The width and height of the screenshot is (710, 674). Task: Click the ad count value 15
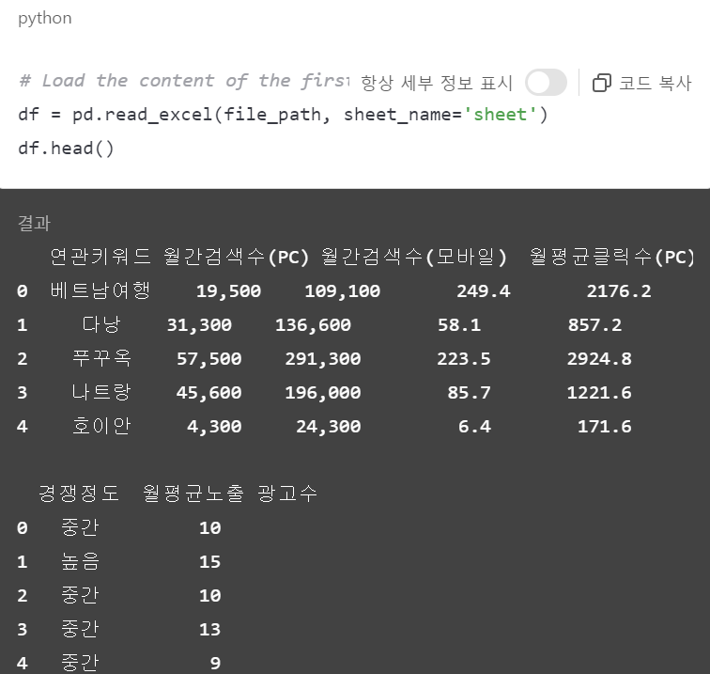[x=209, y=562]
